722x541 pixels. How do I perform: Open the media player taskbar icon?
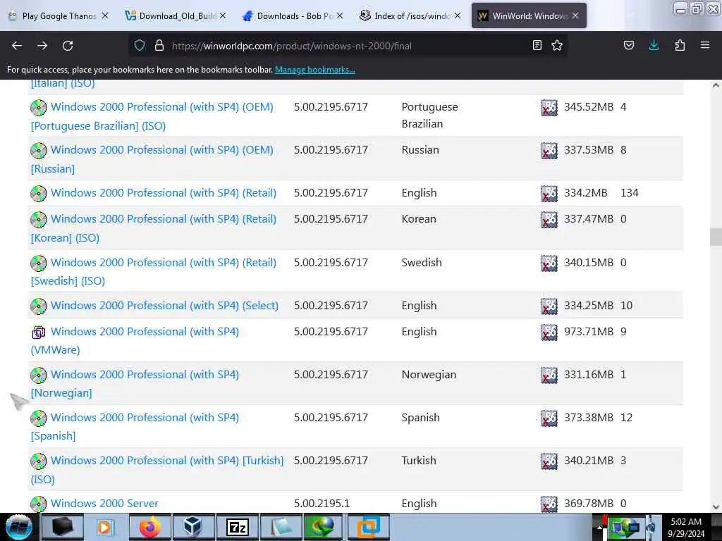coord(106,527)
